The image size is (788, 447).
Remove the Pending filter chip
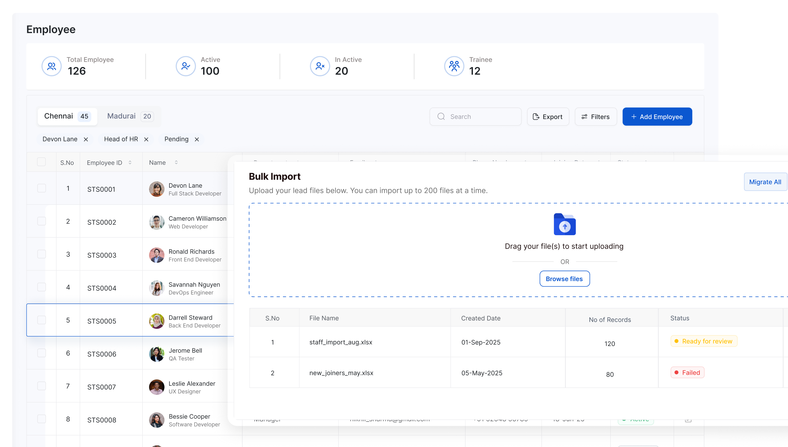(197, 139)
